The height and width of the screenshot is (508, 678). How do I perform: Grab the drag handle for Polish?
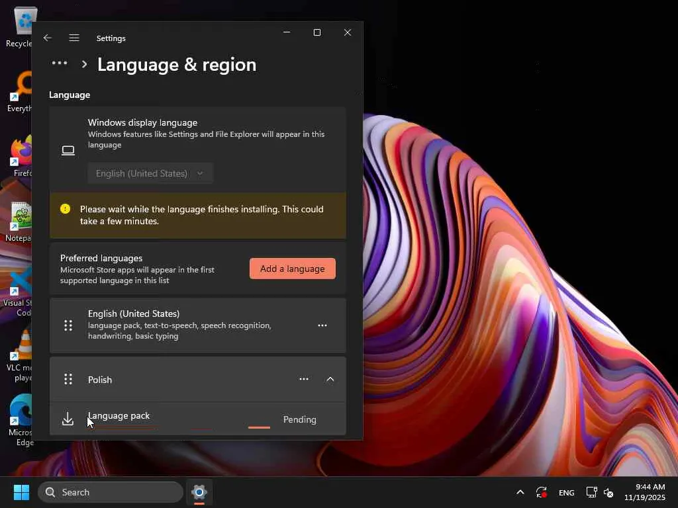pos(68,379)
